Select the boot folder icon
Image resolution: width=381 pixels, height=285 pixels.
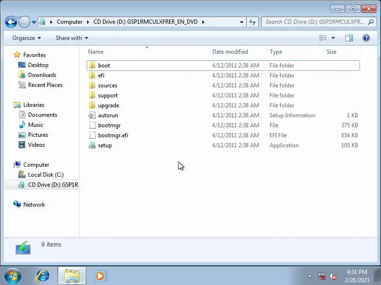tap(92, 66)
